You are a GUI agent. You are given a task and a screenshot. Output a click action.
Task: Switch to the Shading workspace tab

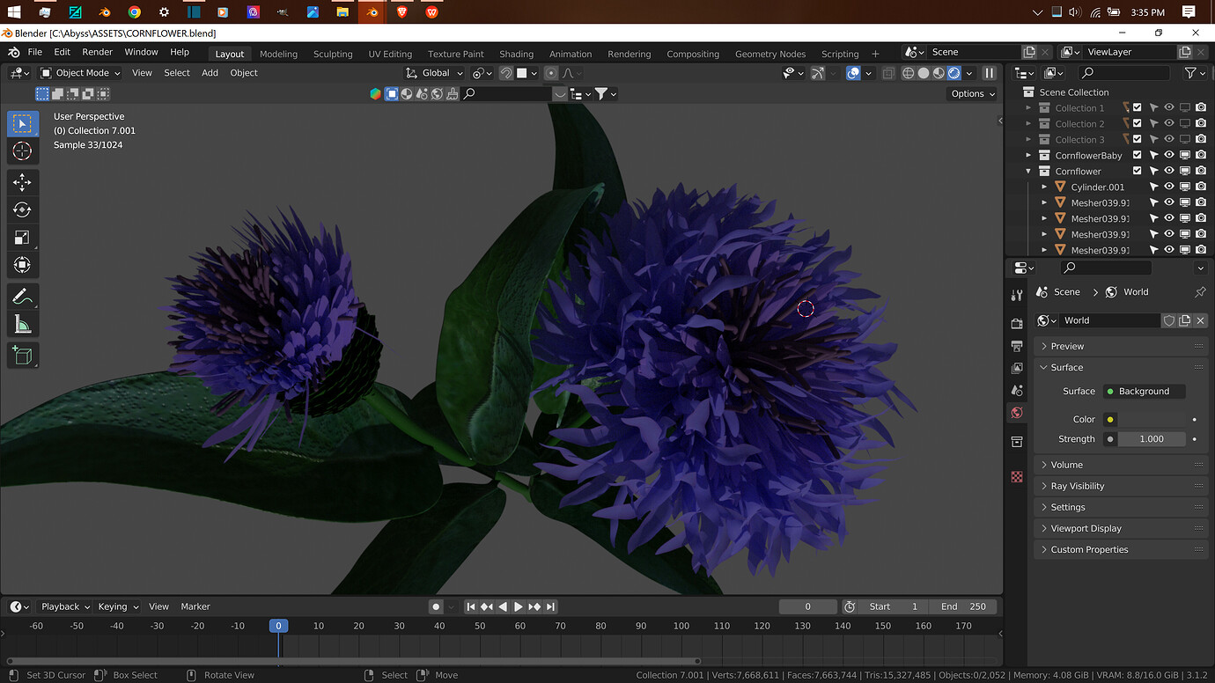tap(517, 54)
